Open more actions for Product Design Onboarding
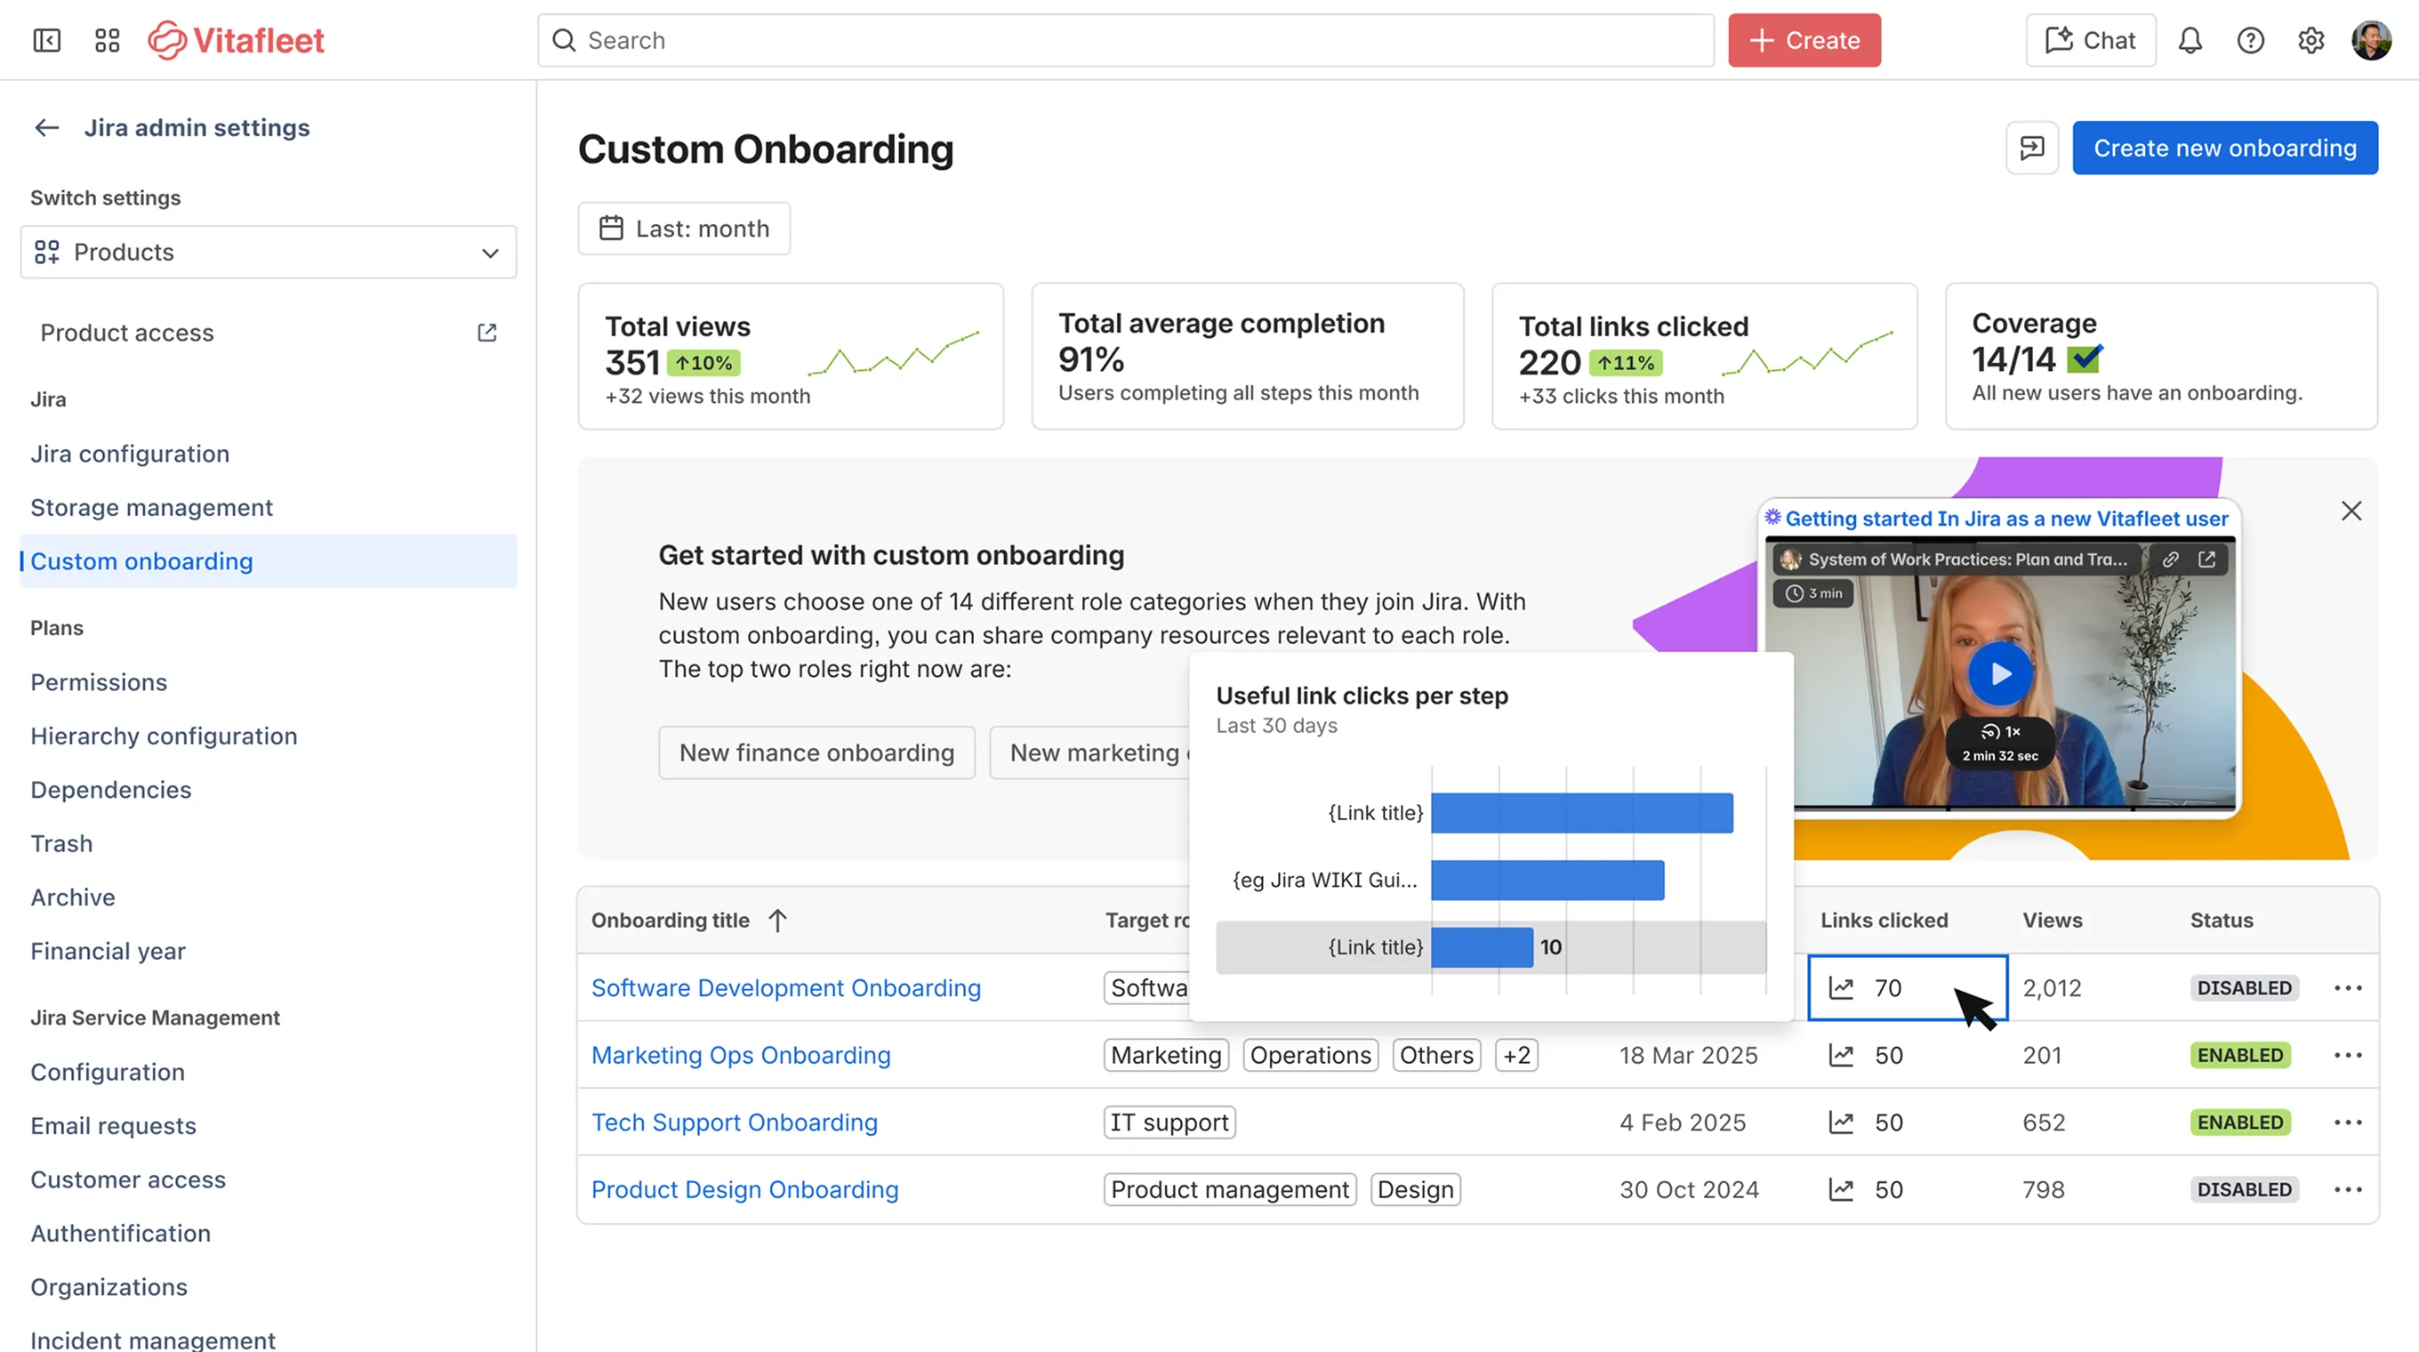This screenshot has height=1352, width=2419. [2348, 1189]
